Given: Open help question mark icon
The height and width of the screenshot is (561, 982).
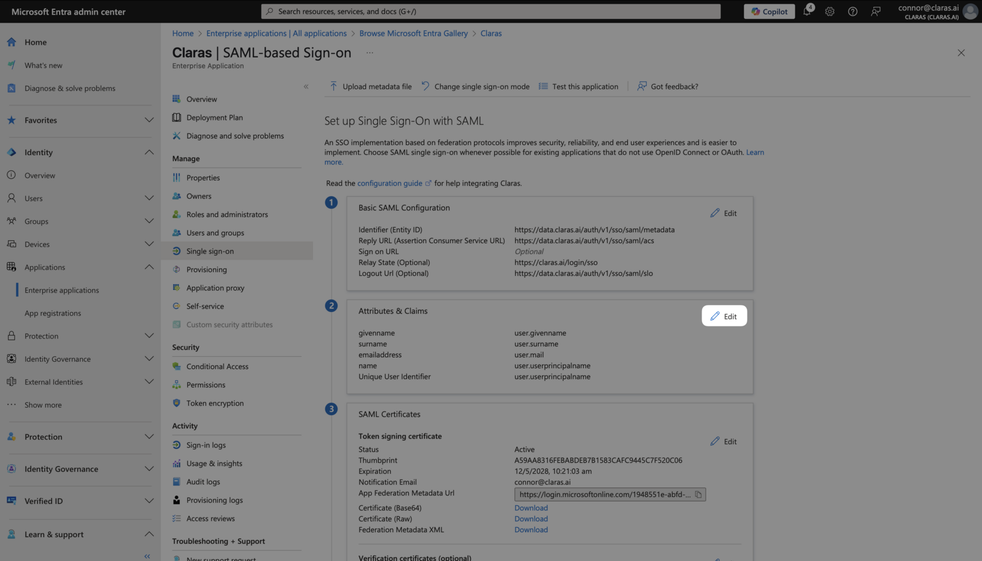Looking at the screenshot, I should (852, 11).
